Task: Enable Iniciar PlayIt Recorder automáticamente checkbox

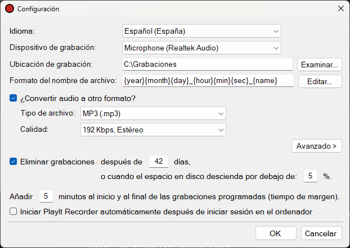Action: (x=13, y=212)
